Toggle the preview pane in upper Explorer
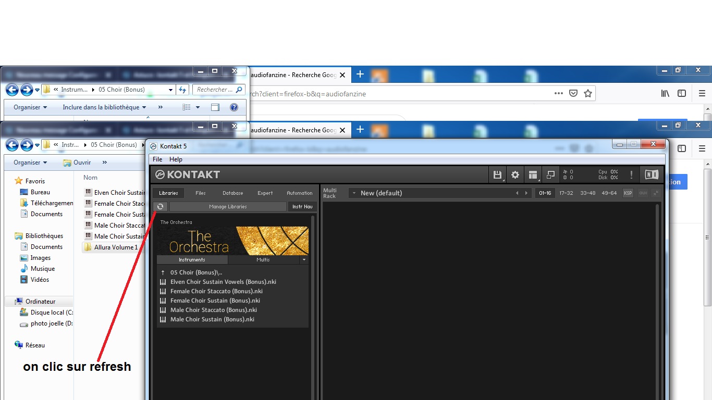Screen dimensions: 712x400 [215, 107]
